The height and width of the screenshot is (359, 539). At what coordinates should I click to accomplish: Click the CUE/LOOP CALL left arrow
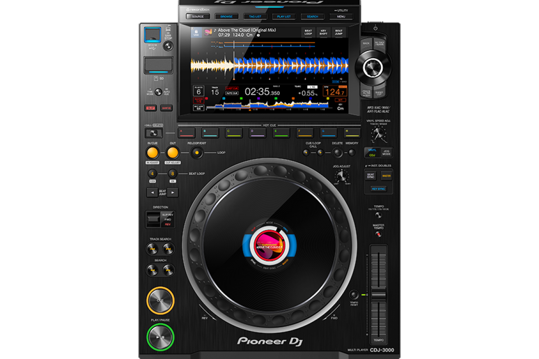tap(306, 153)
